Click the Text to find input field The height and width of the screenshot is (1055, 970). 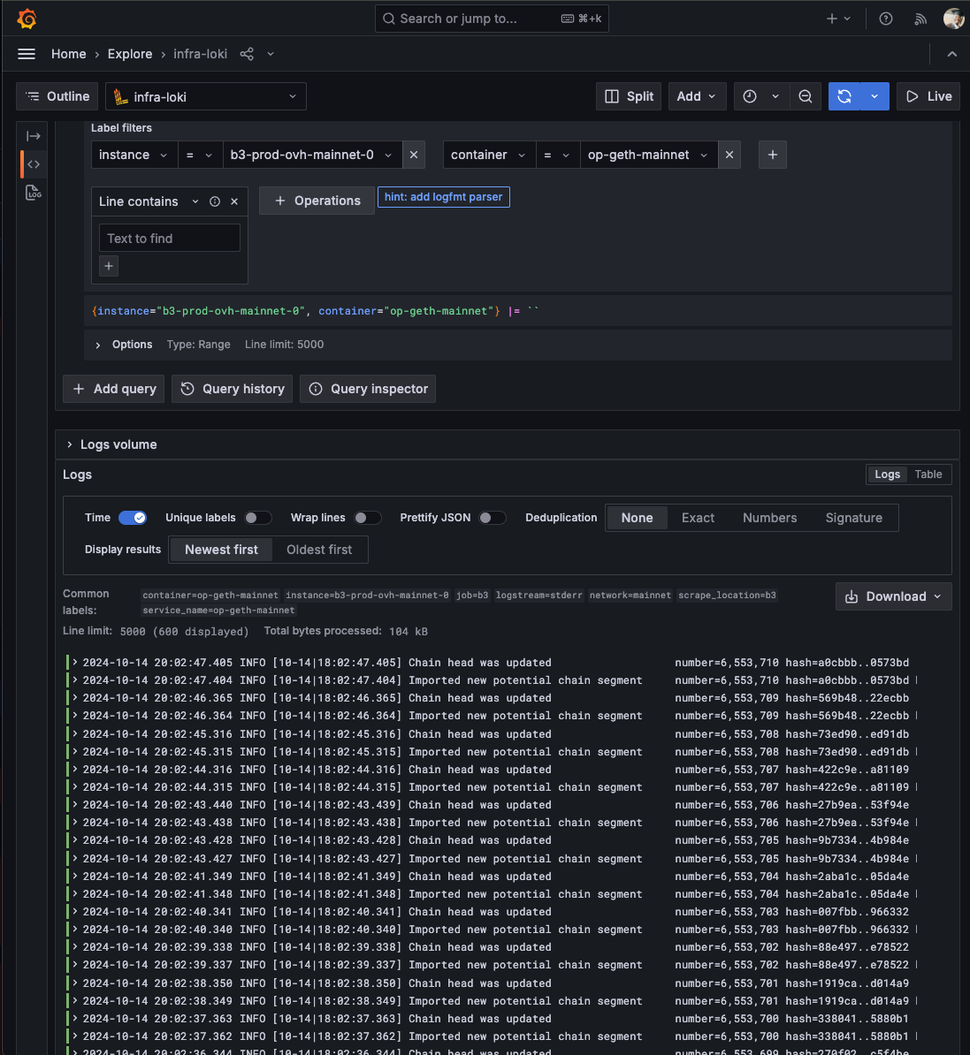point(169,239)
